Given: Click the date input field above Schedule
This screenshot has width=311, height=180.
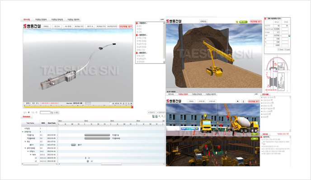Looking at the screenshot, I should click(x=45, y=113).
